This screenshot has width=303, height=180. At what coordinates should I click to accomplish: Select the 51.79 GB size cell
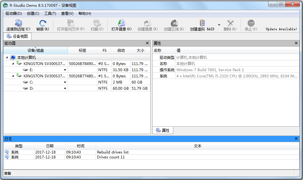pos(140,88)
